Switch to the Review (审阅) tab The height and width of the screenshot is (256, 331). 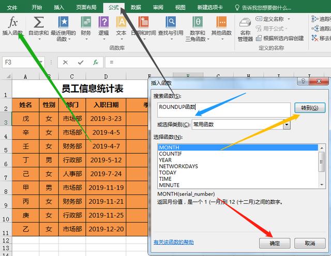tap(158, 7)
